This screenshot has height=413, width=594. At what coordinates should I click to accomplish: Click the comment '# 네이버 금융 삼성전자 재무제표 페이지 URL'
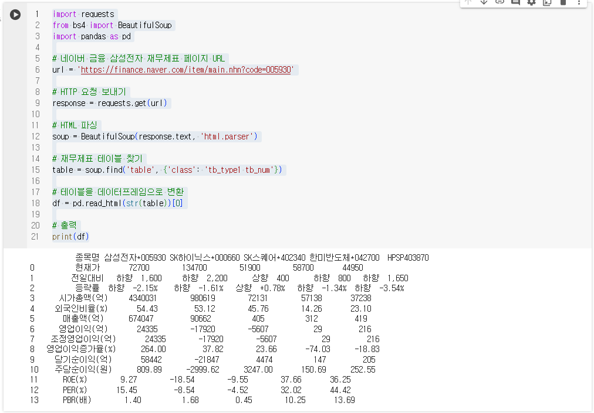[x=139, y=59]
